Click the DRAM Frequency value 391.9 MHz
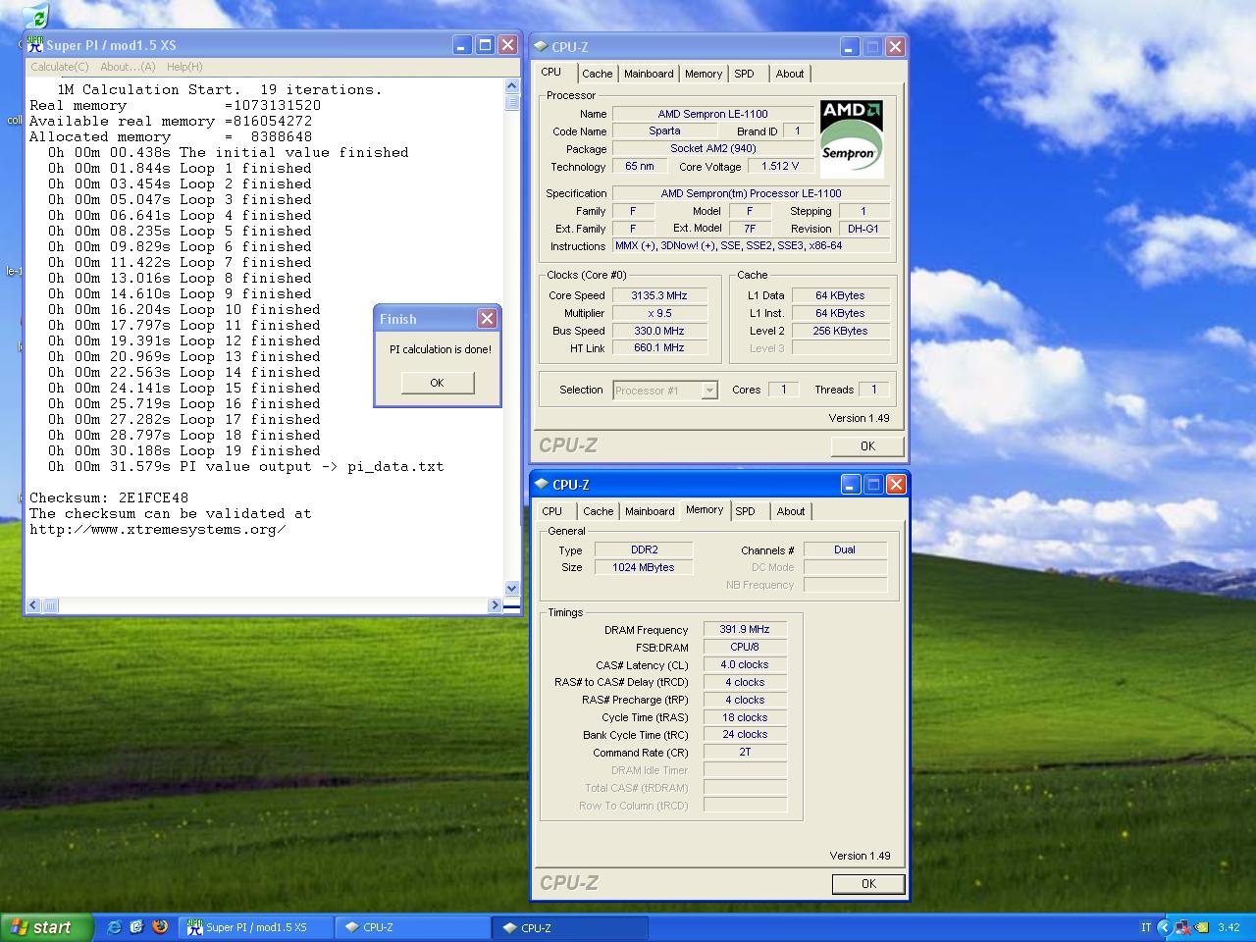This screenshot has width=1256, height=942. point(745,630)
